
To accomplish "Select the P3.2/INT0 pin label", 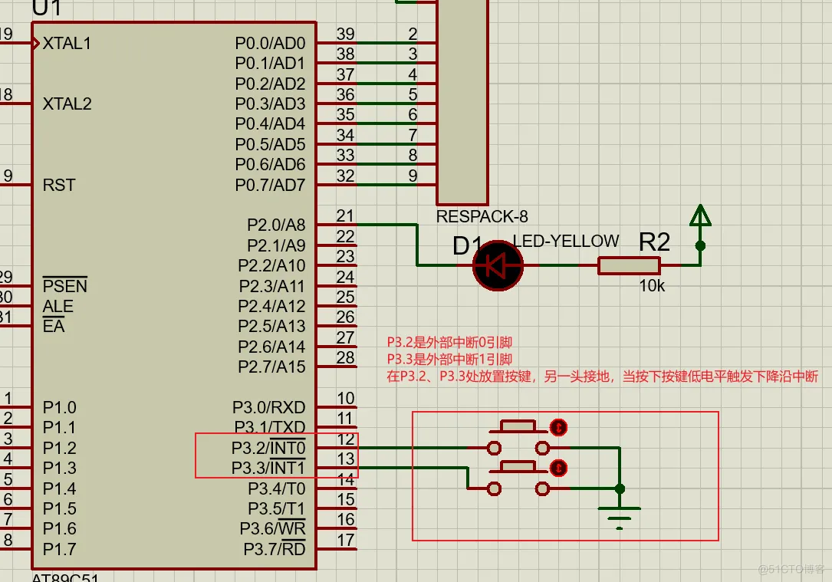I will click(x=268, y=447).
